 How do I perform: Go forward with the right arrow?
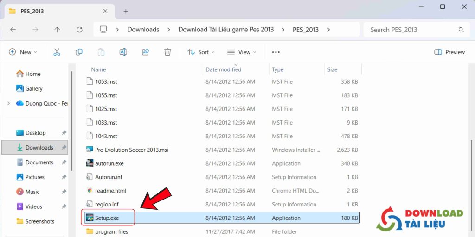click(x=35, y=29)
